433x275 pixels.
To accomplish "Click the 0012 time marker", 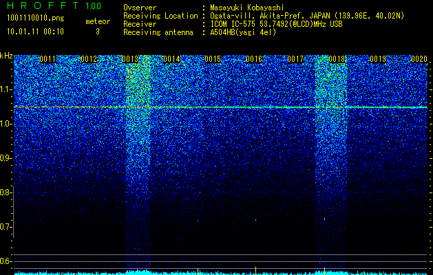I will coord(89,59).
